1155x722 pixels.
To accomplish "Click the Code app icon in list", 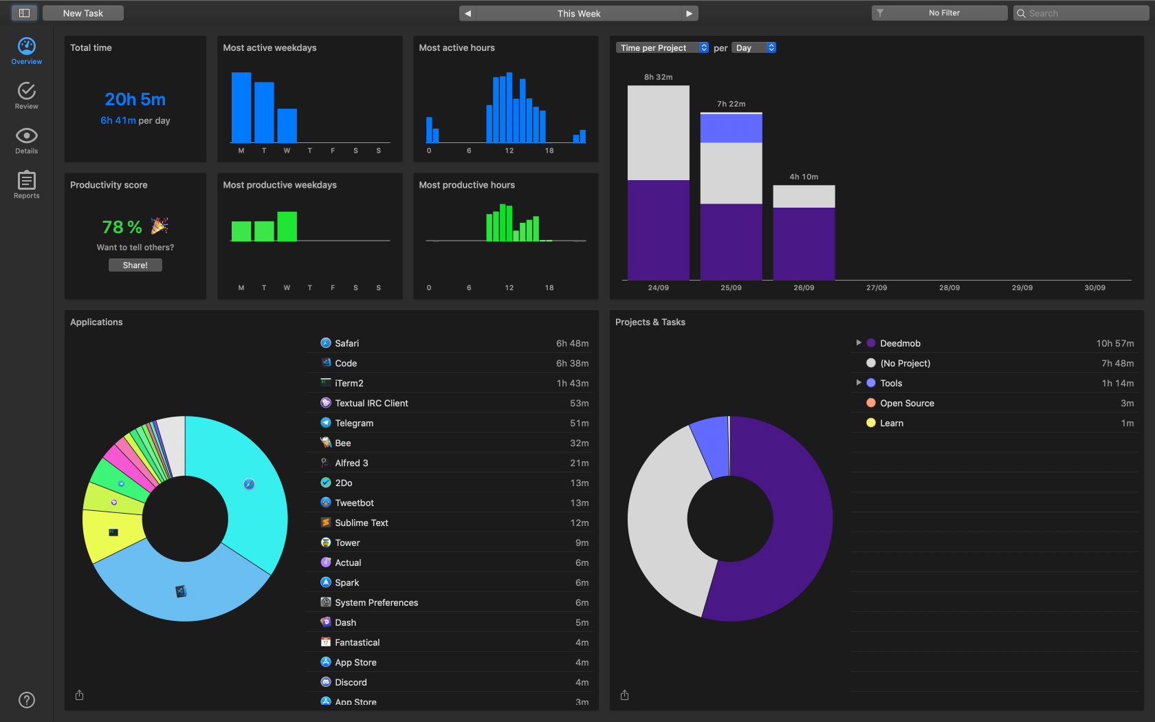I will [x=326, y=363].
